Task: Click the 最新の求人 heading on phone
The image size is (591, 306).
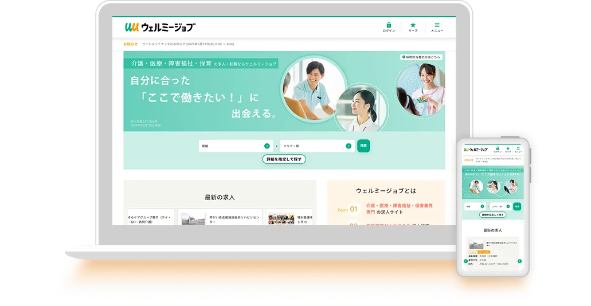Action: tap(492, 230)
